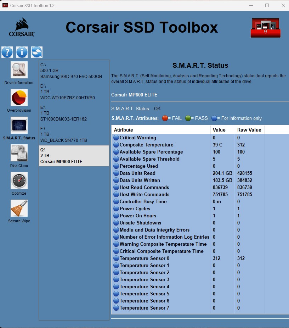Open the Disk Clone tool
This screenshot has height=328, width=289.
point(19,153)
